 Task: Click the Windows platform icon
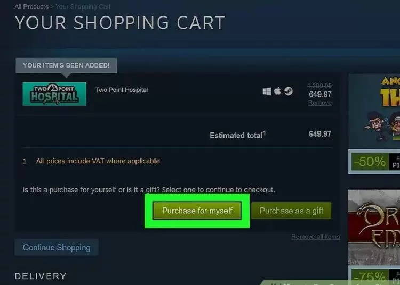point(267,91)
